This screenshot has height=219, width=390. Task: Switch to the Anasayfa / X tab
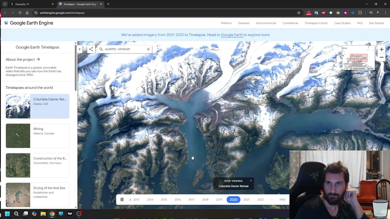click(x=32, y=4)
